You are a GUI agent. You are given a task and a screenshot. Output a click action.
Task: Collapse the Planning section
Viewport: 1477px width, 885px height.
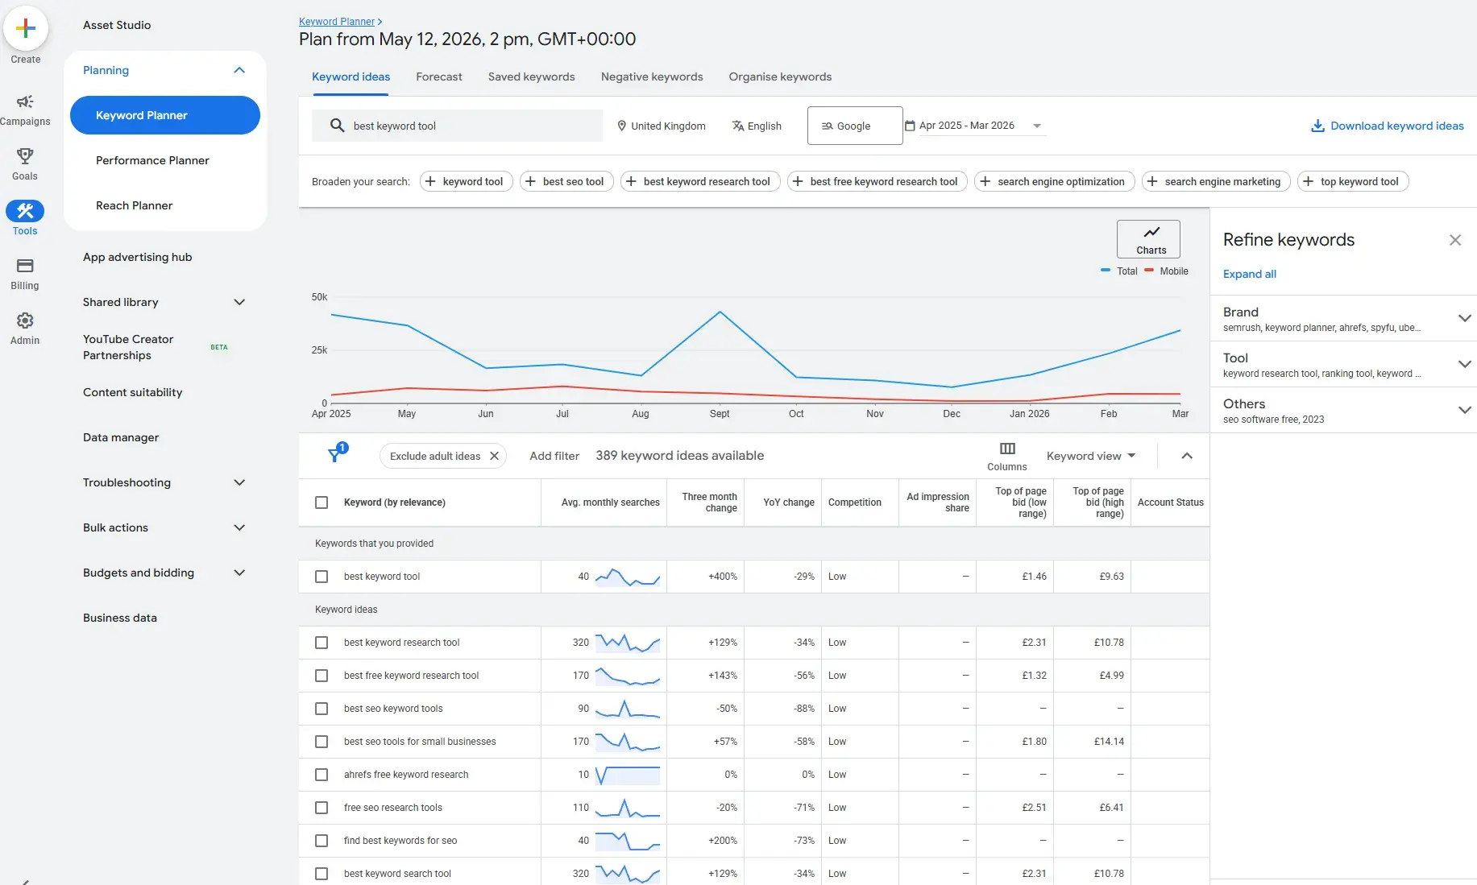(x=239, y=70)
